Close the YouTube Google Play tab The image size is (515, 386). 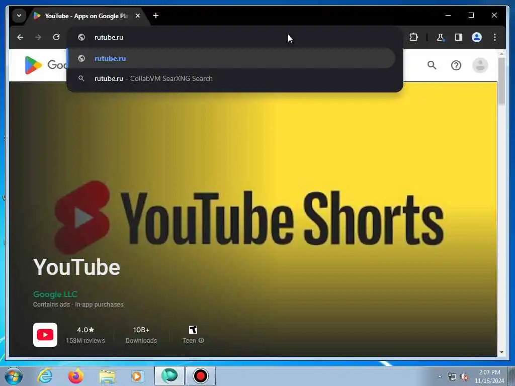[x=138, y=16]
